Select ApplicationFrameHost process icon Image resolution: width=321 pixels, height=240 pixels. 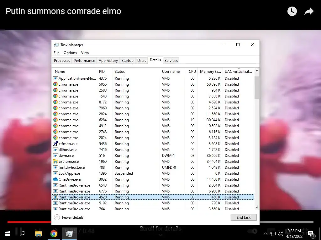coord(55,78)
